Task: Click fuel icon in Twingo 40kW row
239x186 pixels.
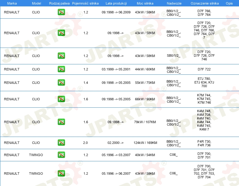Action: pyautogui.click(x=61, y=155)
